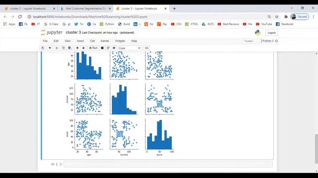Move the selected cell down
This screenshot has width=318, height=178.
[83, 48]
